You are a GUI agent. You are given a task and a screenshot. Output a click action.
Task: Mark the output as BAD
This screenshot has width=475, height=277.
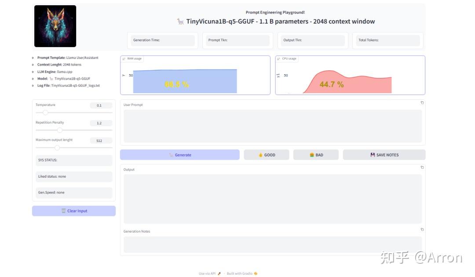pos(316,155)
